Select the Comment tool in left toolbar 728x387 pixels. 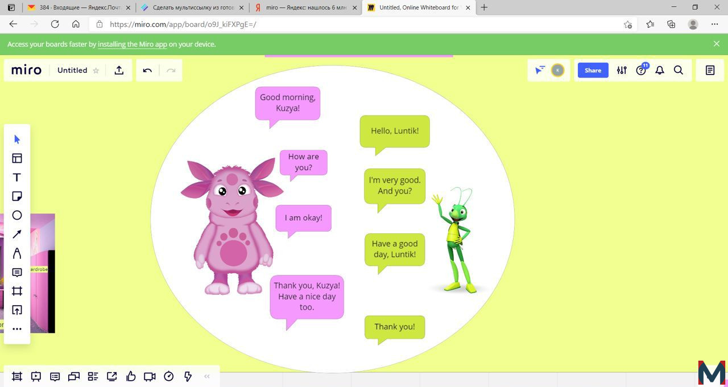pyautogui.click(x=17, y=273)
